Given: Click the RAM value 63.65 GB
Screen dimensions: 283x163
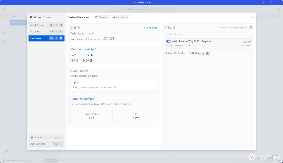Looking at the screenshot, I should (88, 55).
